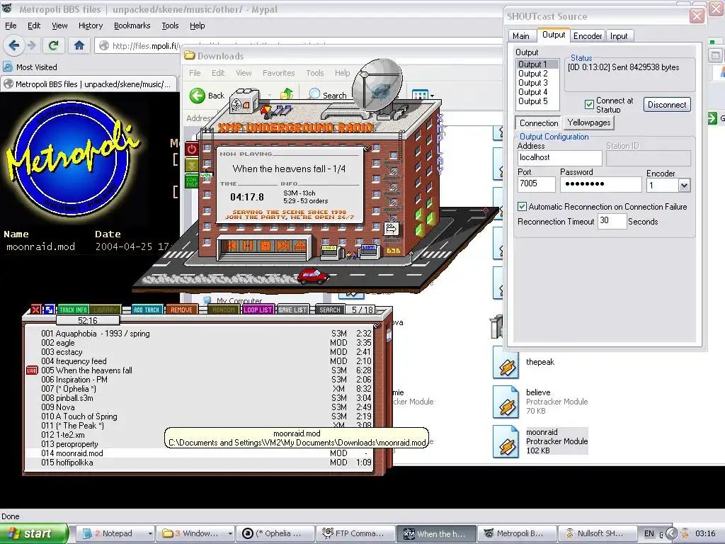Open the Most Visited bookmarks dropdown
Viewport: 725px width, 544px height.
click(30, 67)
